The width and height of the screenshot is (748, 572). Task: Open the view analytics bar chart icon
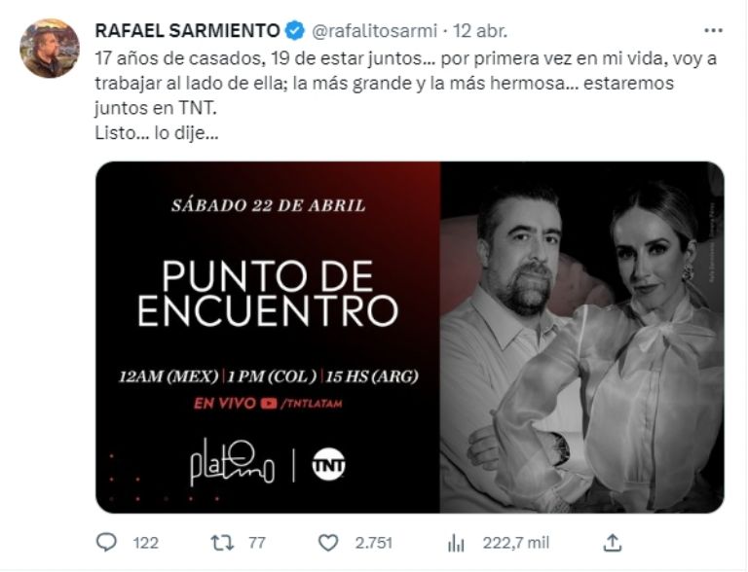456,543
